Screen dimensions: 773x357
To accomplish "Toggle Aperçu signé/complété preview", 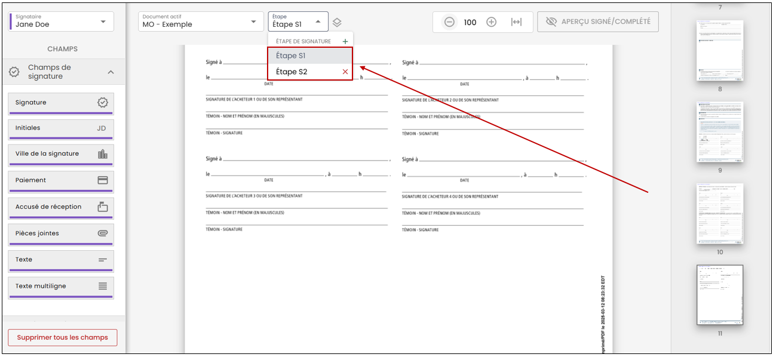I will [x=598, y=22].
